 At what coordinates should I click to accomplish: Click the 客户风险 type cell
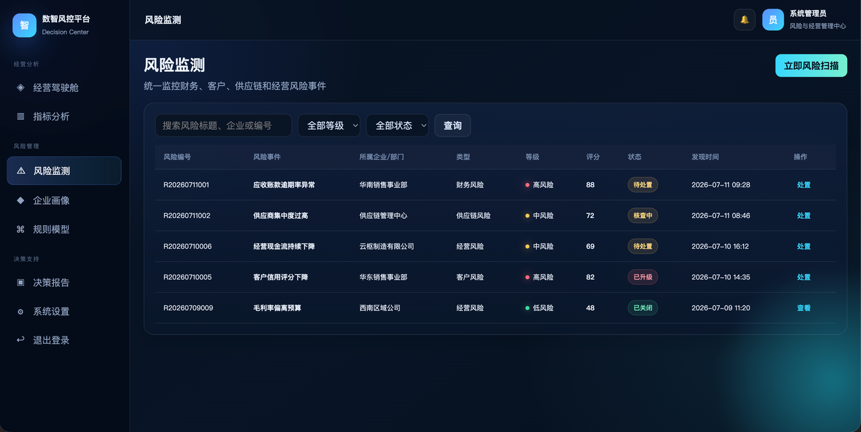point(470,277)
